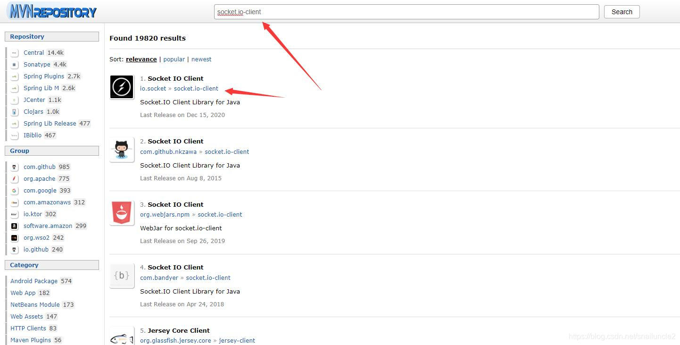The image size is (680, 345).
Task: Open the org.webjars.npm group link
Action: tap(165, 215)
